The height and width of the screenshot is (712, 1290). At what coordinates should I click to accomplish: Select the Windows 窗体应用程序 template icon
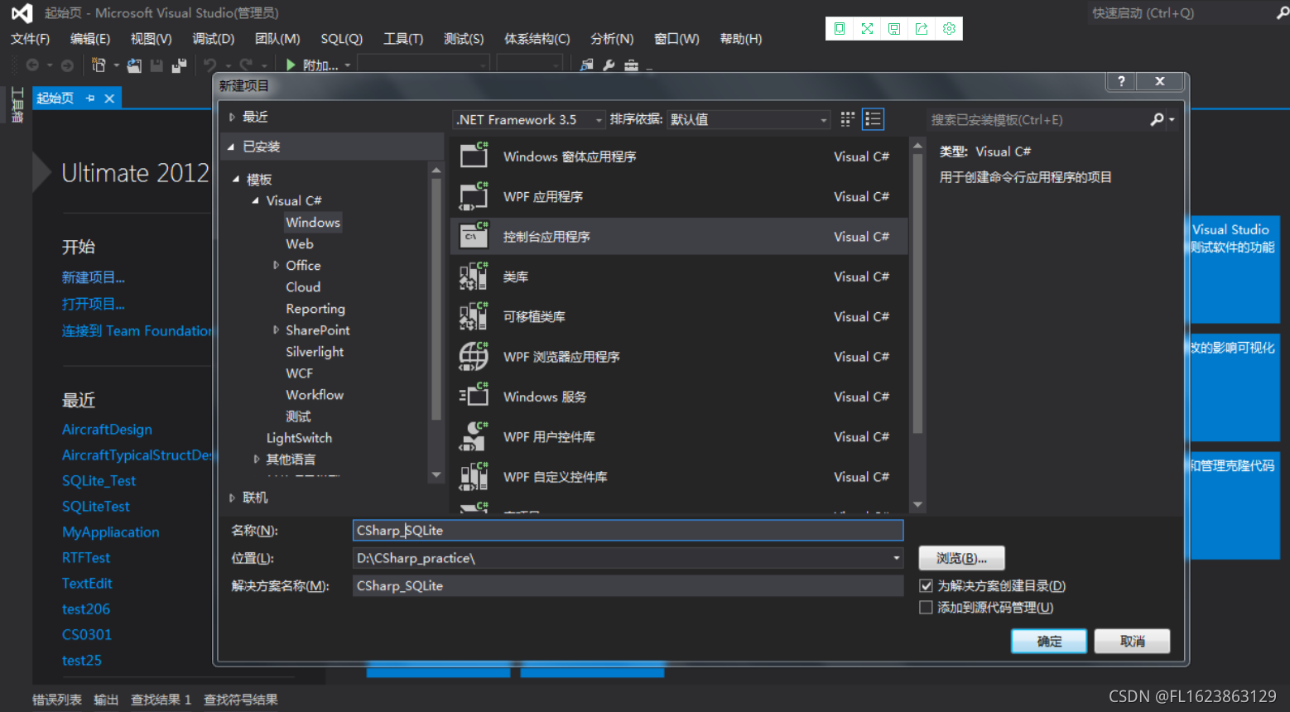click(x=473, y=156)
